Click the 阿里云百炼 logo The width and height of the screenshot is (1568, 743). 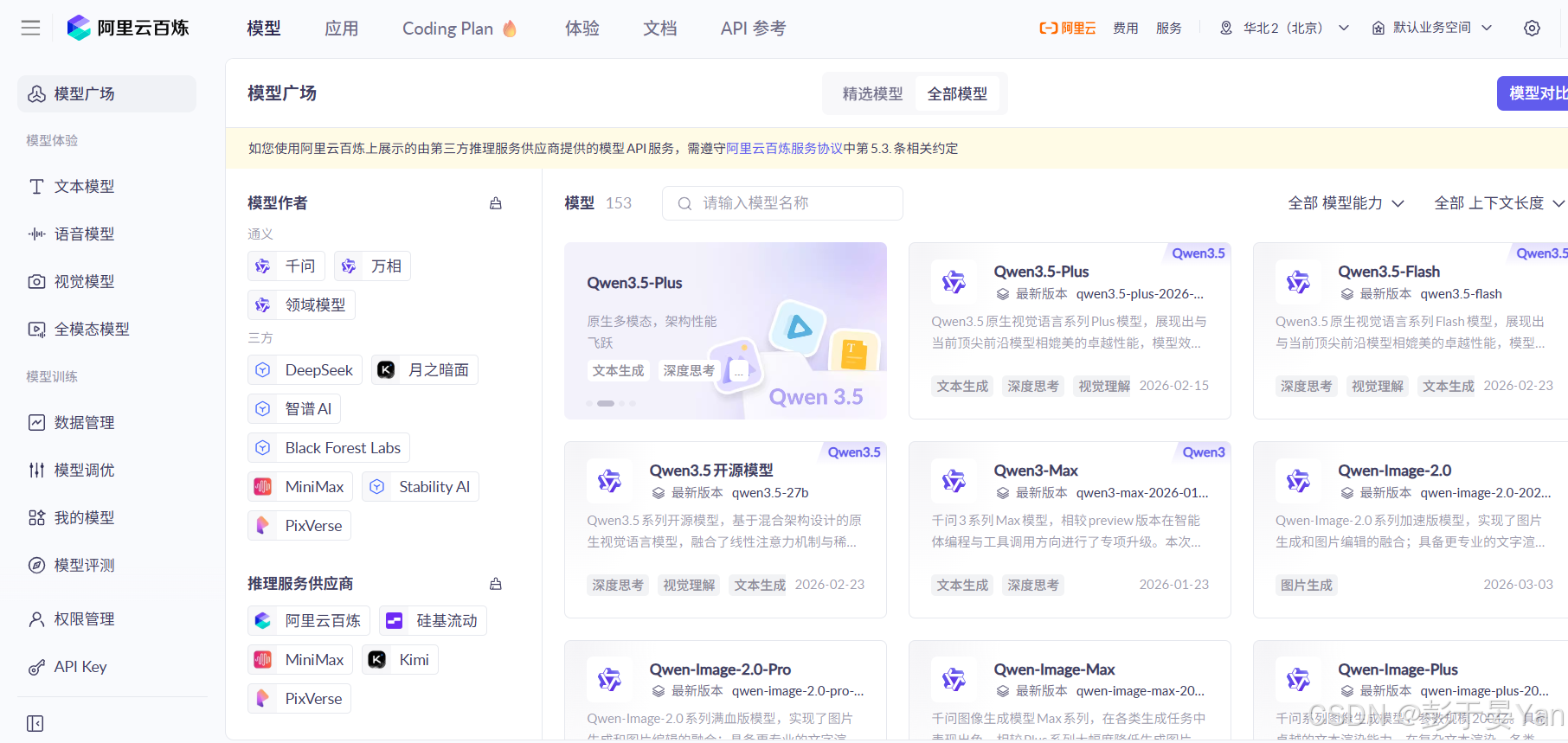(128, 28)
